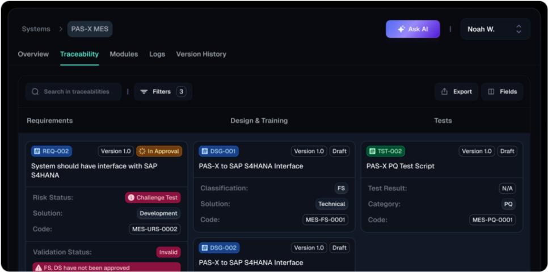Switch to the Modules tab
This screenshot has width=548, height=272.
(124, 54)
